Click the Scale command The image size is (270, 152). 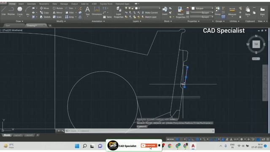tap(57, 17)
